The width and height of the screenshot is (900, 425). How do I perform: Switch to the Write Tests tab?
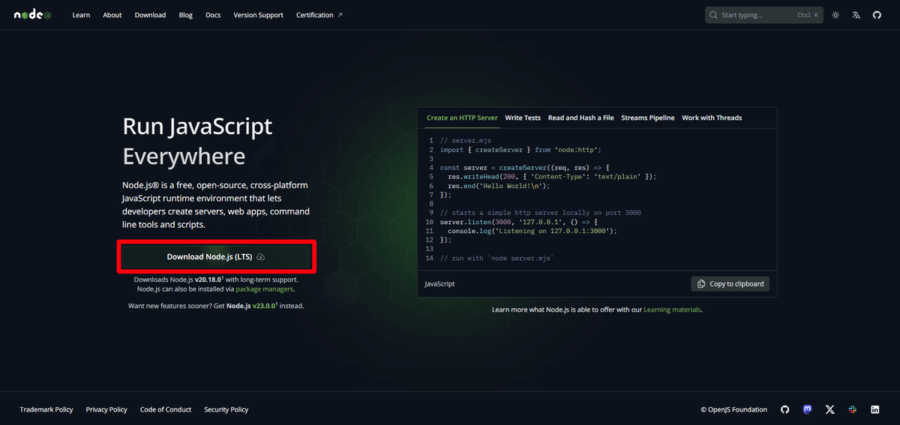[523, 118]
